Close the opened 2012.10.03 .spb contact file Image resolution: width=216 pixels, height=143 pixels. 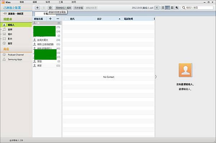[157, 8]
